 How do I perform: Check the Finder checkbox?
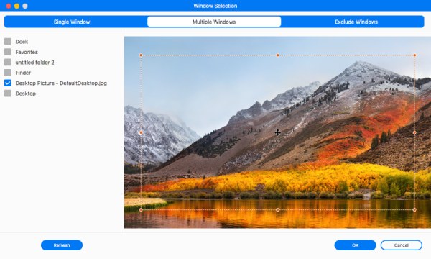8,73
